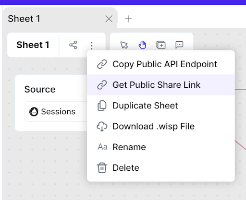This screenshot has width=246, height=200.
Task: Open the three-dot sheet options menu
Action: tap(92, 46)
